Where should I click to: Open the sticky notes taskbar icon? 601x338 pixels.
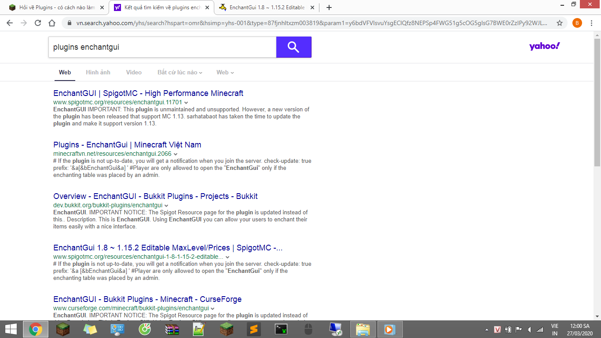coord(90,329)
